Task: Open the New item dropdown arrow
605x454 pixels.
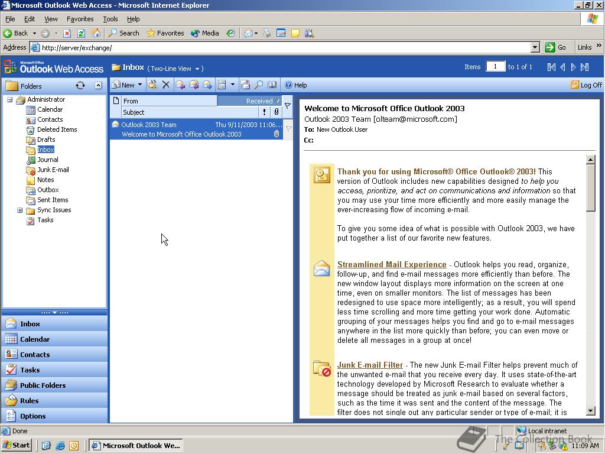Action: (140, 85)
